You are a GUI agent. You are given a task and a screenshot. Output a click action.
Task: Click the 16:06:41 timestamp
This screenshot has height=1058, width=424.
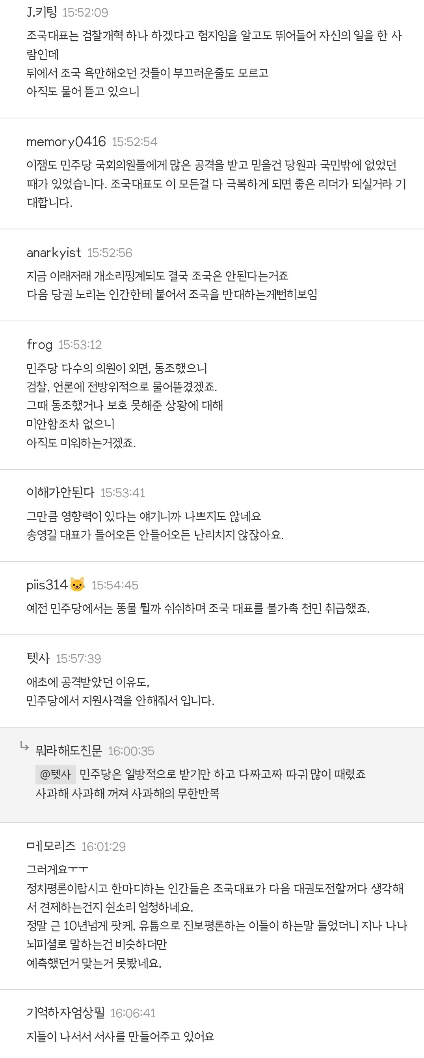[133, 1013]
